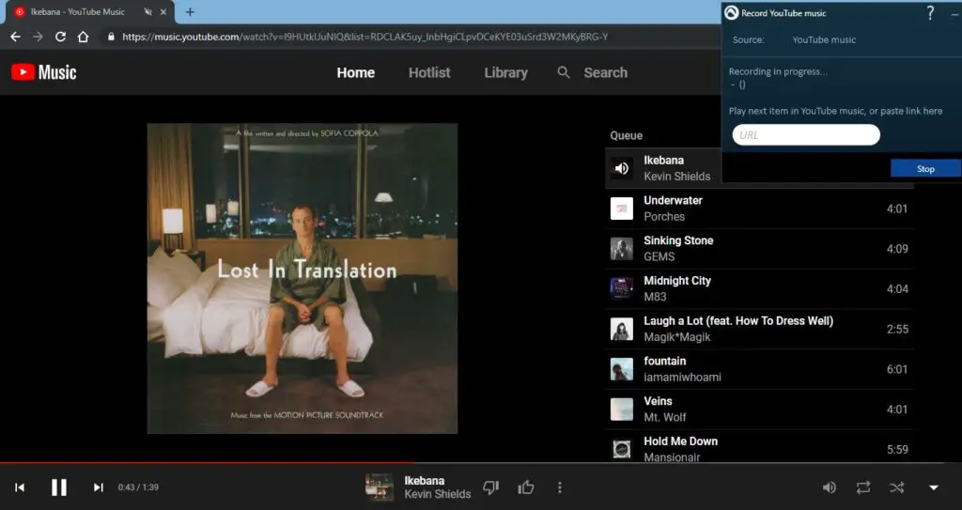Open the browser home page icon
This screenshot has width=962, height=510.
coord(83,37)
